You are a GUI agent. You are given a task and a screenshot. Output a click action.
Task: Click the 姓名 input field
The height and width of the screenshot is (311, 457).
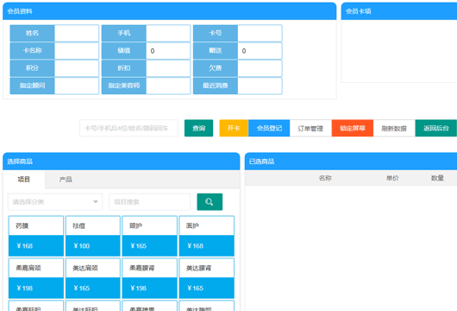tap(77, 33)
